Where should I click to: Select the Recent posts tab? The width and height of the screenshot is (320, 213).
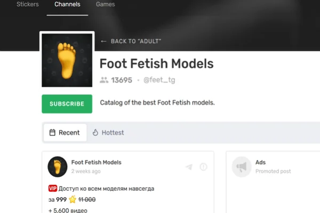[x=65, y=133]
